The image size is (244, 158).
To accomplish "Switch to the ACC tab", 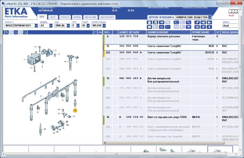I will 53,17.
